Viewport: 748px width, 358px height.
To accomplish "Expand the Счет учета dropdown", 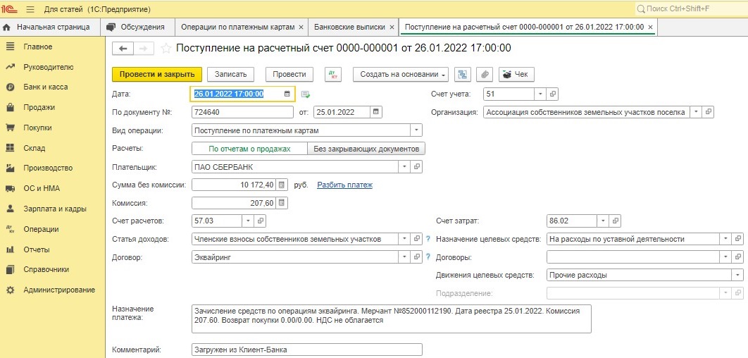I will (540, 94).
